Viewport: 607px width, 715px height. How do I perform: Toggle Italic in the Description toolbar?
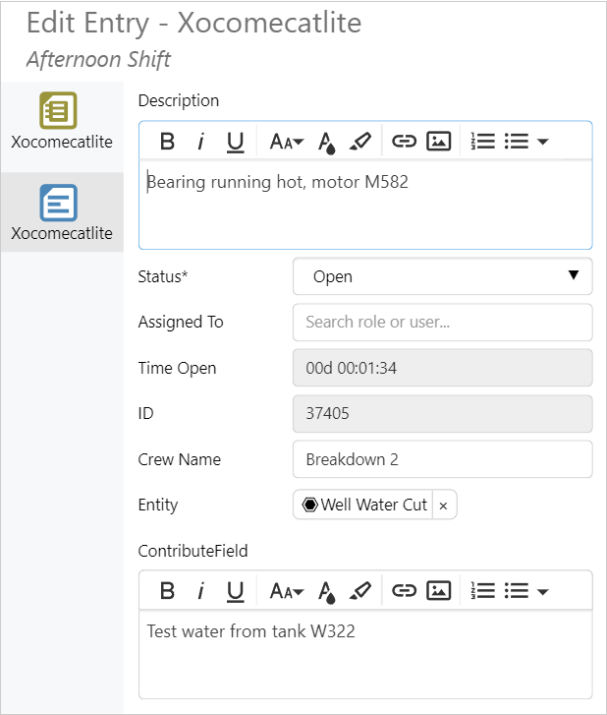tap(200, 142)
